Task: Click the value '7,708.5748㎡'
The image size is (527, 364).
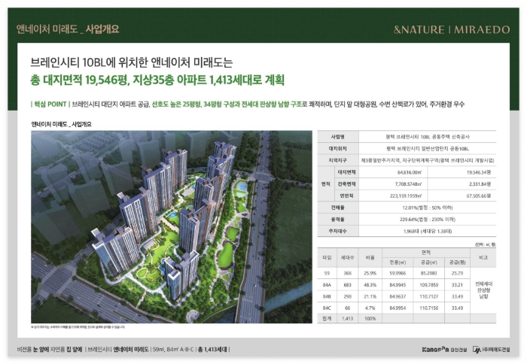Action: pos(408,184)
